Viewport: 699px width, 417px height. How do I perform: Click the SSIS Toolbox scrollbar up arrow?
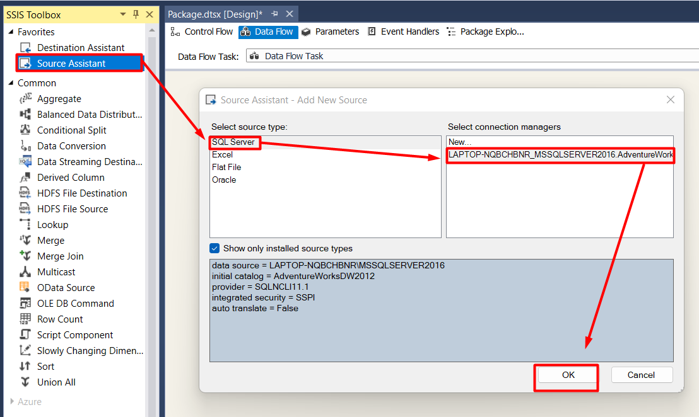coord(152,31)
